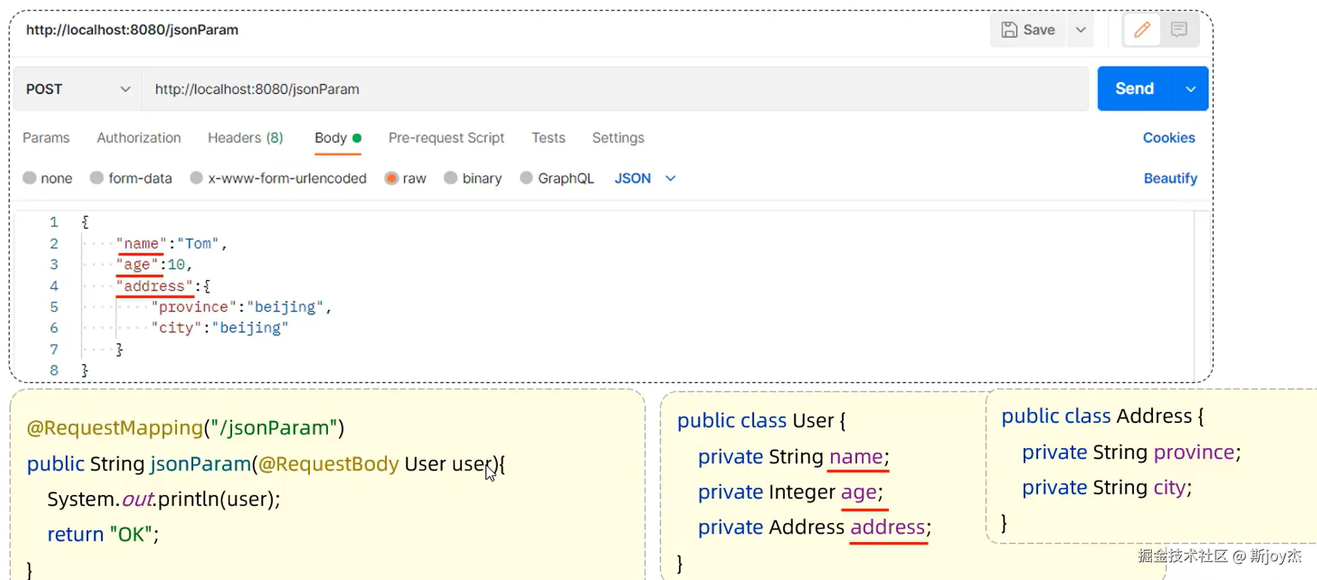The width and height of the screenshot is (1317, 580).
Task: Expand the Save options arrow
Action: (x=1081, y=30)
